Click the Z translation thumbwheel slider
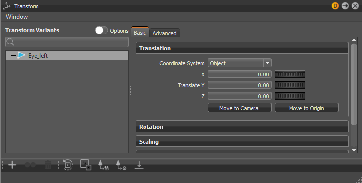This screenshot has width=362, height=183. [x=290, y=96]
